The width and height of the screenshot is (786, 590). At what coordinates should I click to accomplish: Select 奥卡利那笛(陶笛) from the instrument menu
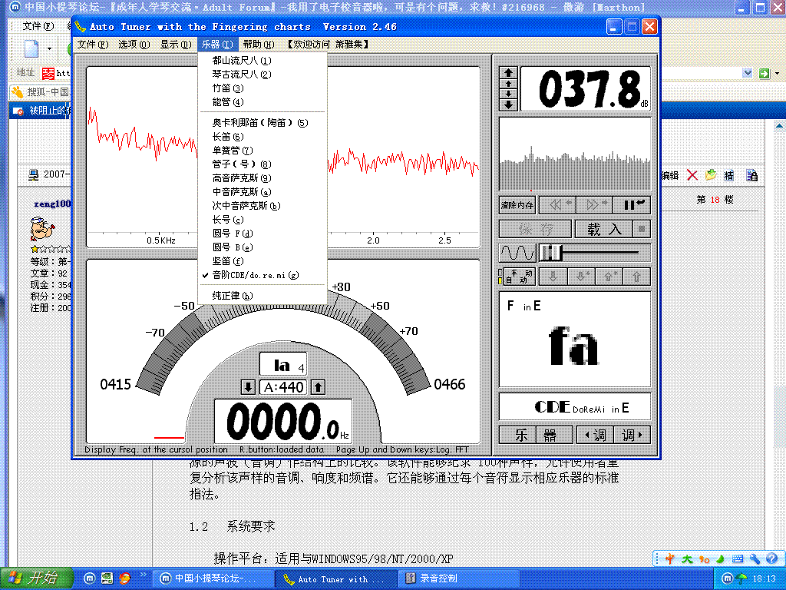(x=263, y=123)
